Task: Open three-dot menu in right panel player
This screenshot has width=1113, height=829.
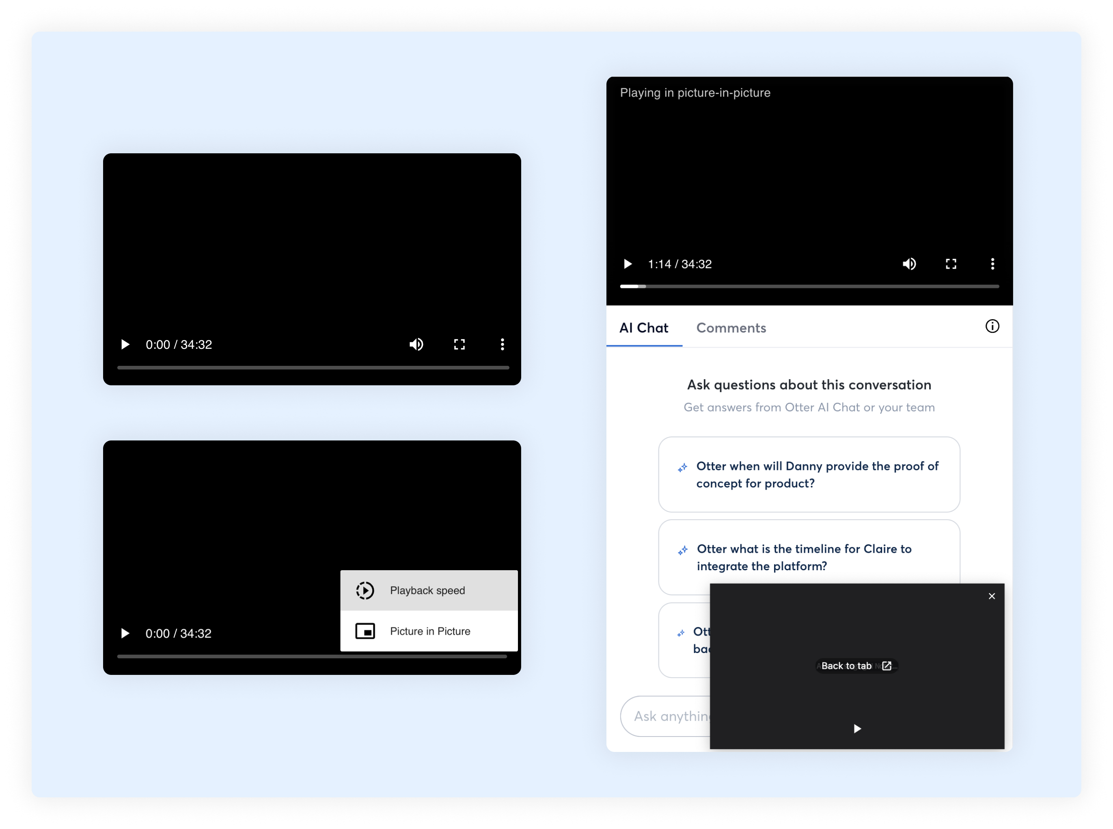Action: click(x=992, y=264)
